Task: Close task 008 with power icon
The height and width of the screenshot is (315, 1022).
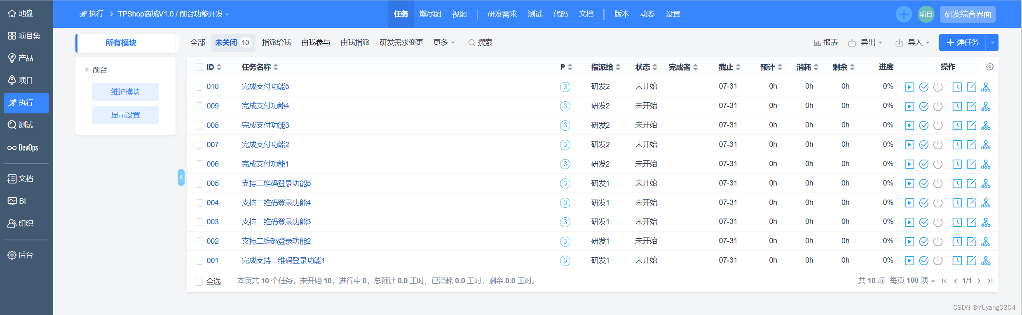Action: click(938, 125)
